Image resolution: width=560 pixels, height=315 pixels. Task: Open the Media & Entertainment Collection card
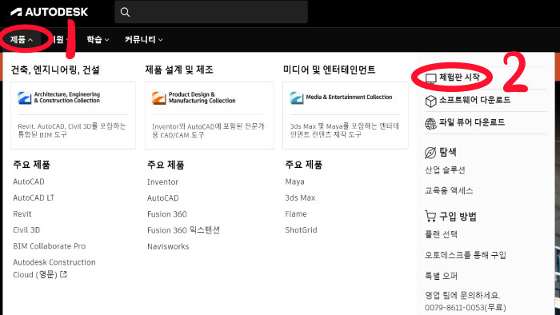click(346, 116)
